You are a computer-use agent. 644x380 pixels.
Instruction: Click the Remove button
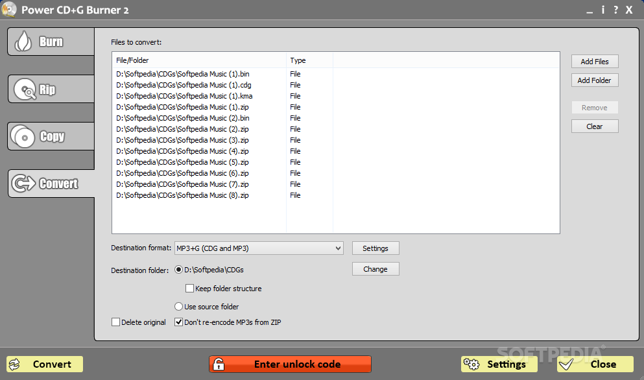tap(595, 108)
